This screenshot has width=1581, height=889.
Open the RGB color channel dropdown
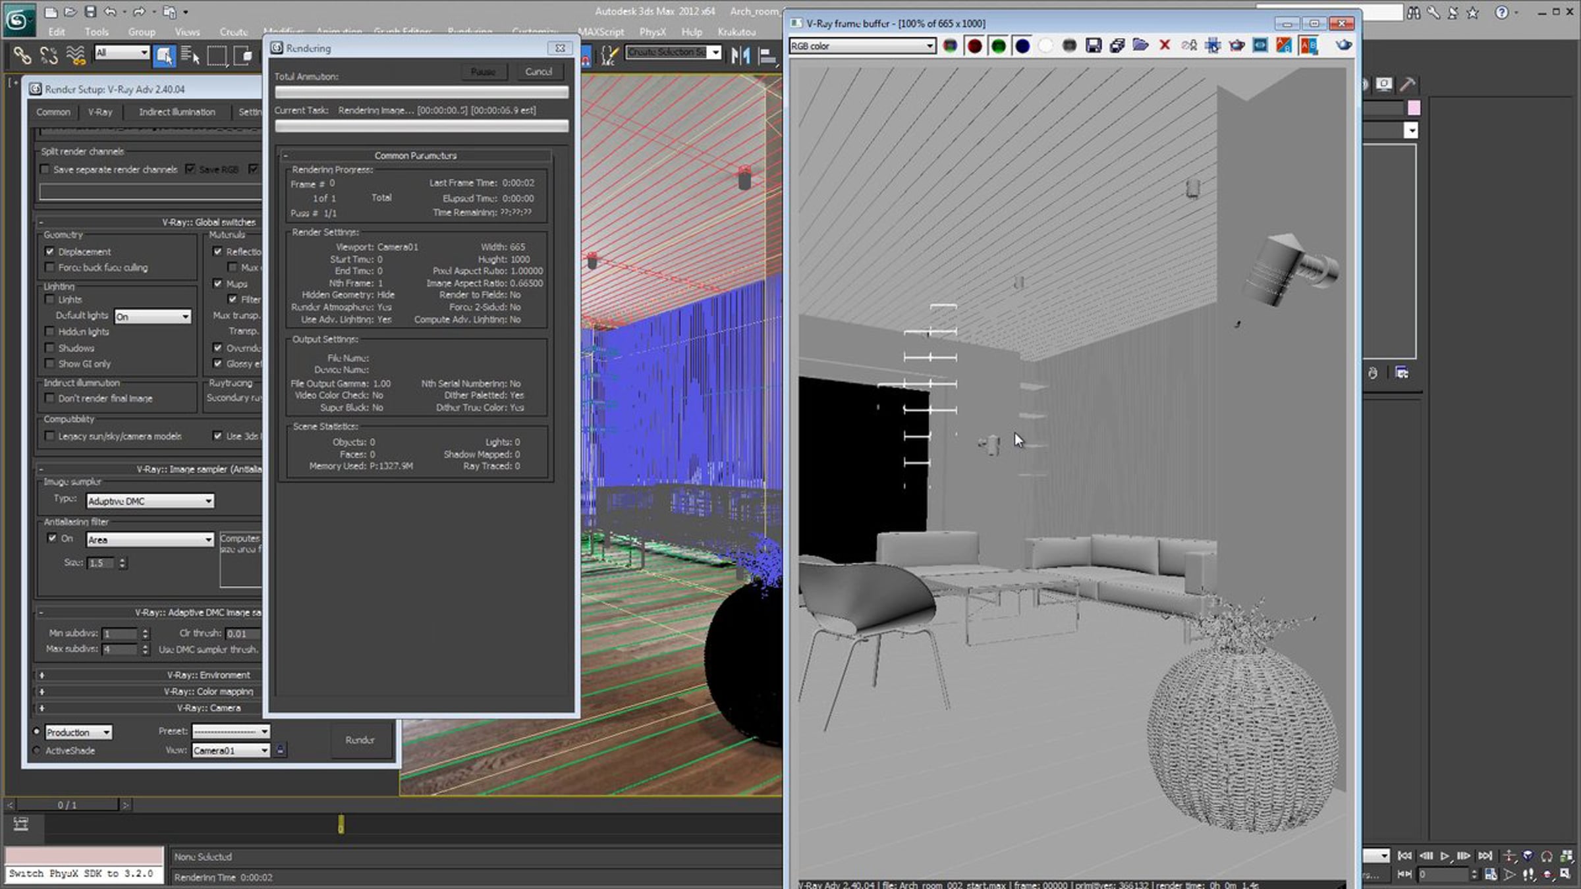click(x=862, y=46)
